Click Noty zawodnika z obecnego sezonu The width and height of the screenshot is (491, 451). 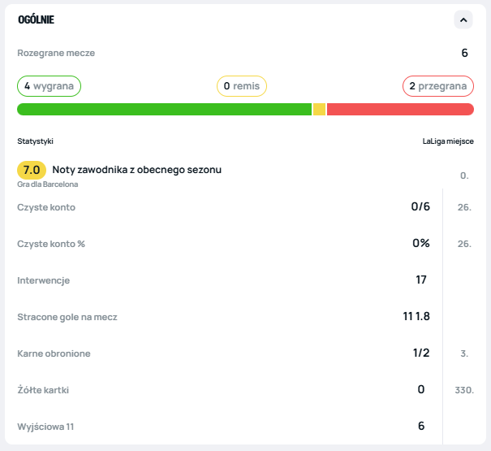click(136, 170)
